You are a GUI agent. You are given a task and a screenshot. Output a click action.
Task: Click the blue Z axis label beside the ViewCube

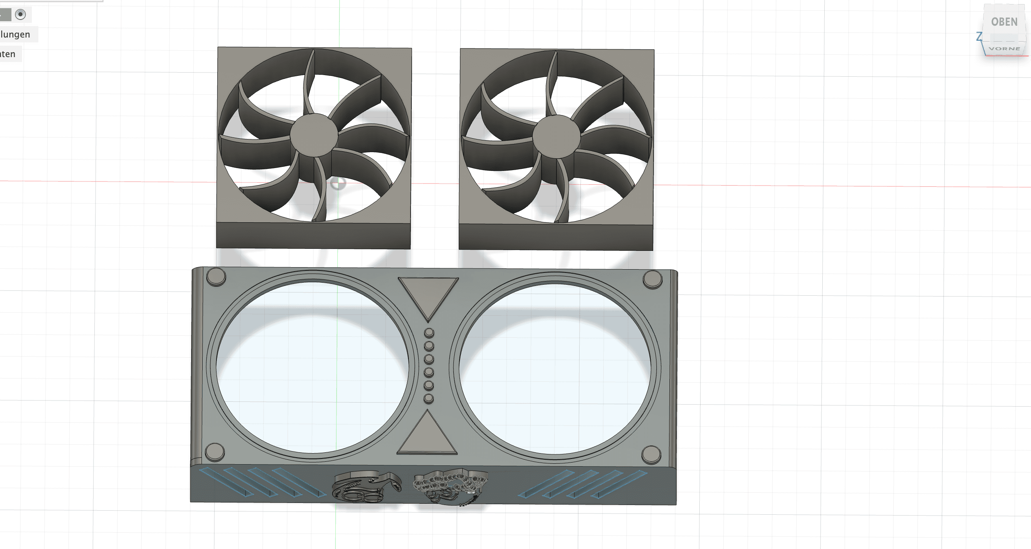tap(979, 37)
